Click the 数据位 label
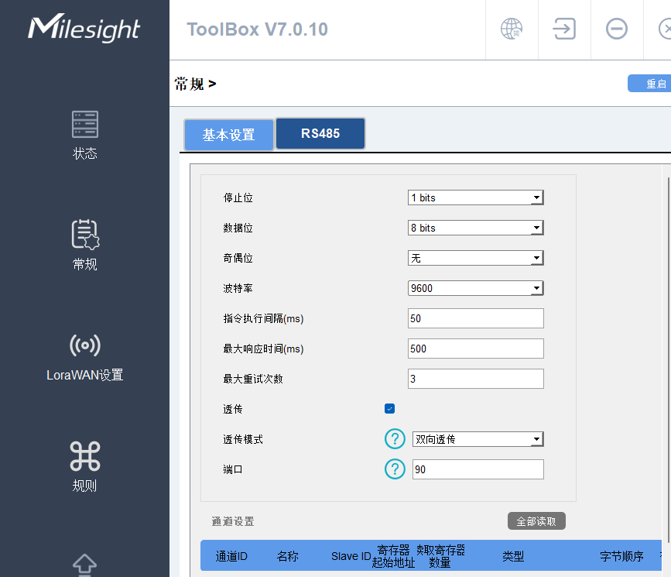Image resolution: width=671 pixels, height=577 pixels. pyautogui.click(x=238, y=228)
